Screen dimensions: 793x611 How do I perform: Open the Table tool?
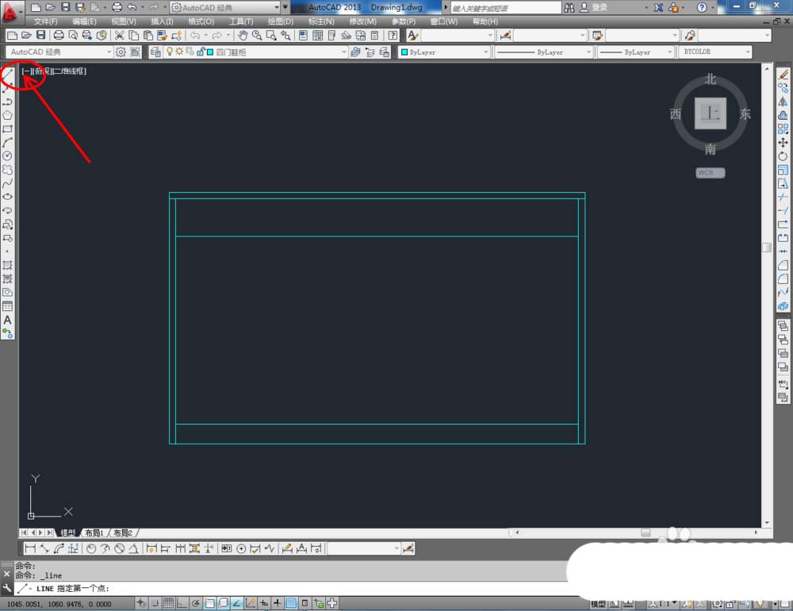tap(7, 306)
